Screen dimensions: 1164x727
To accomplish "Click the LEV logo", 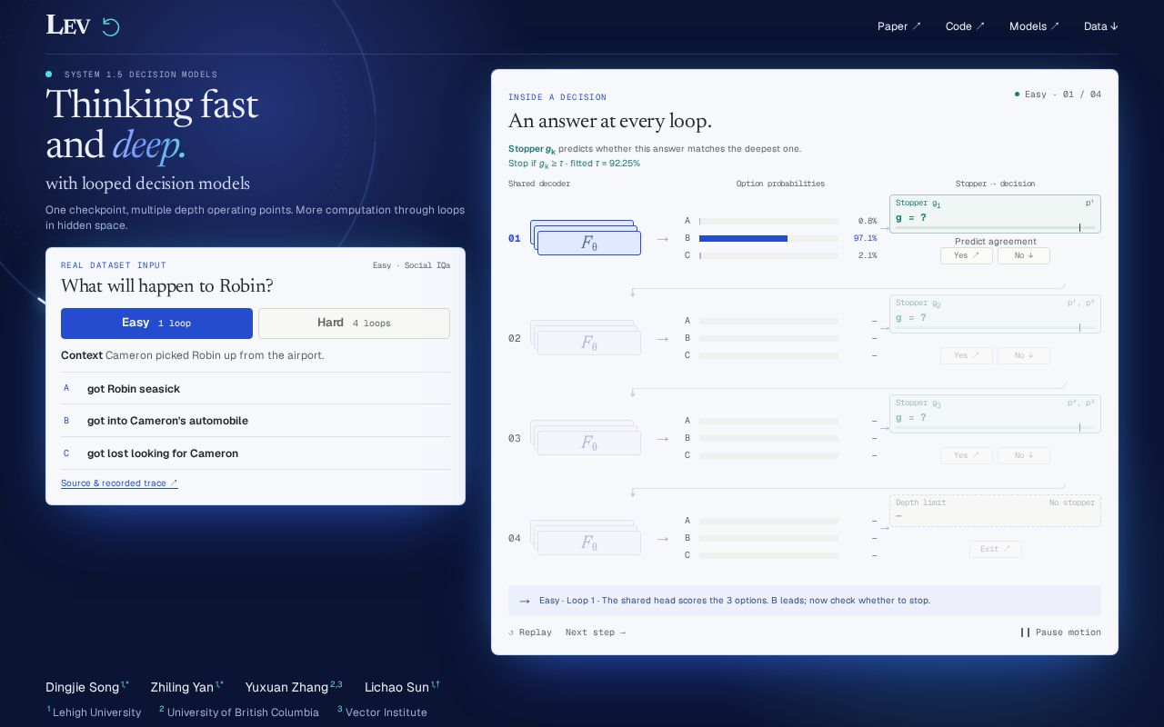I will pos(68,25).
